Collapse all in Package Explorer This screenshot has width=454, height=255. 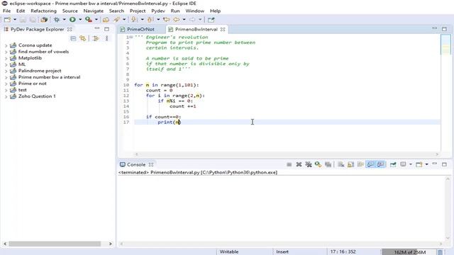click(73, 38)
